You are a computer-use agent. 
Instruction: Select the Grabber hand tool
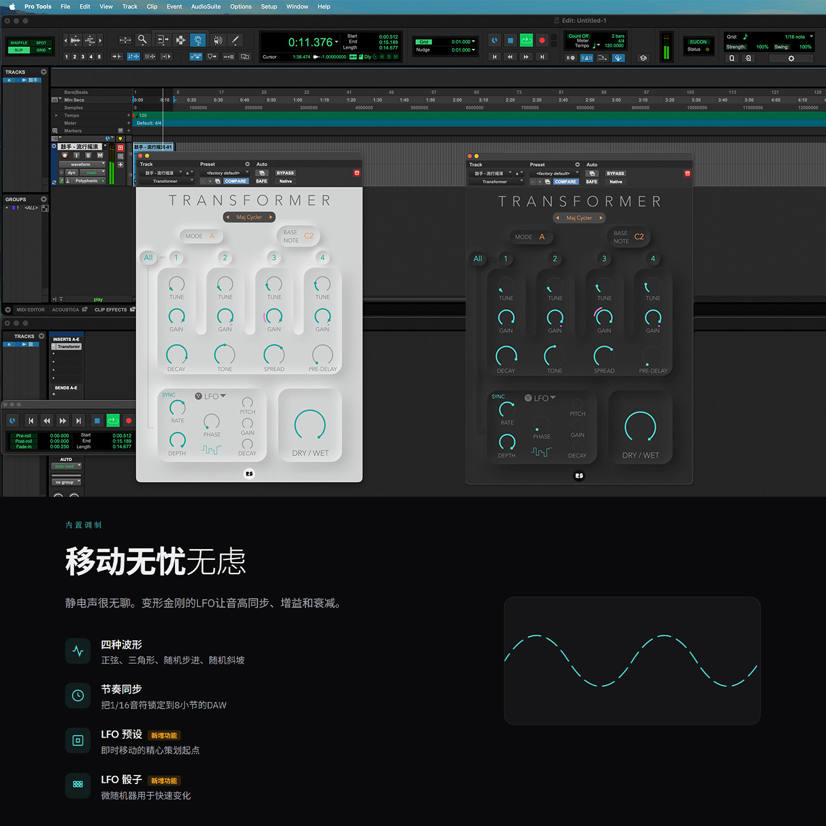[x=197, y=40]
